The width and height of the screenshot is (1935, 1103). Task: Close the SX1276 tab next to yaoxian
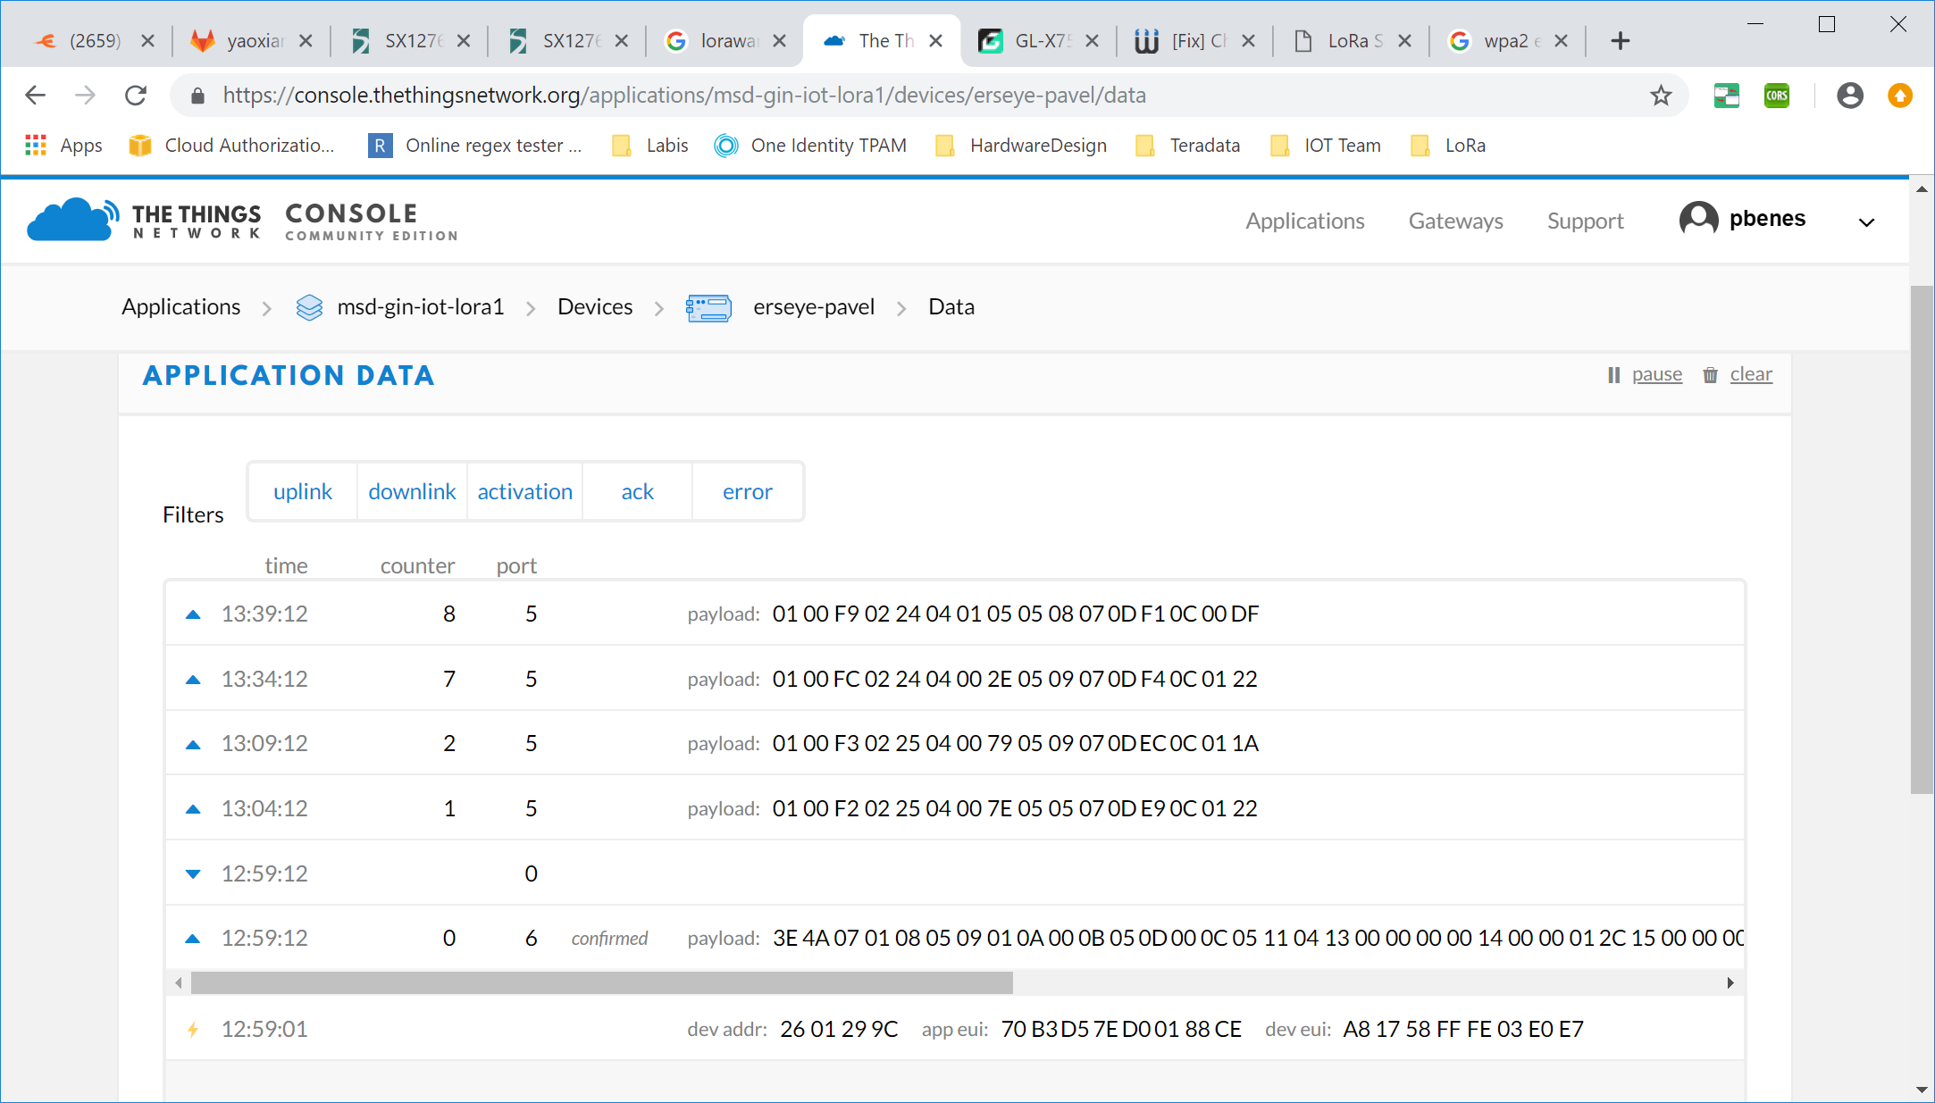464,41
